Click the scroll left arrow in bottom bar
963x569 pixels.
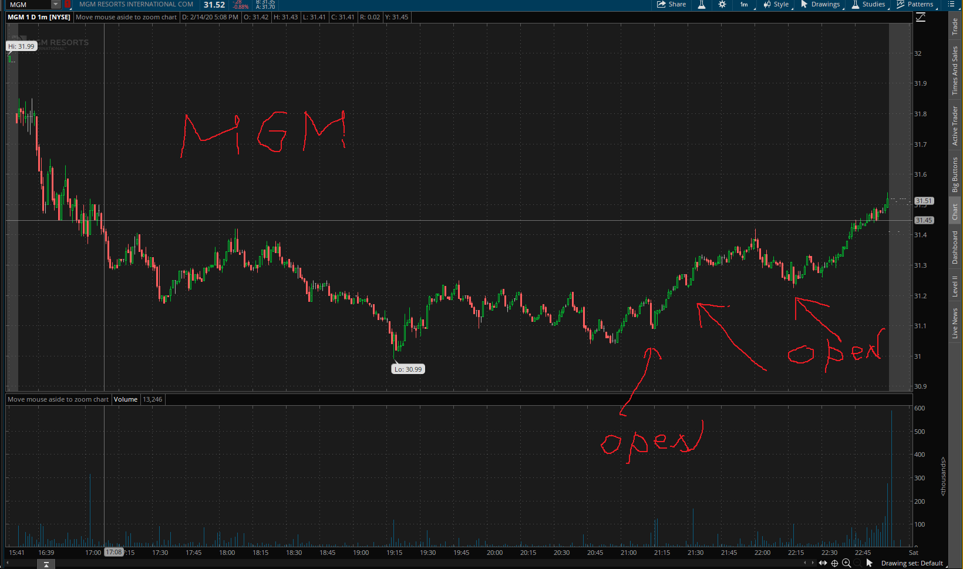pyautogui.click(x=805, y=563)
